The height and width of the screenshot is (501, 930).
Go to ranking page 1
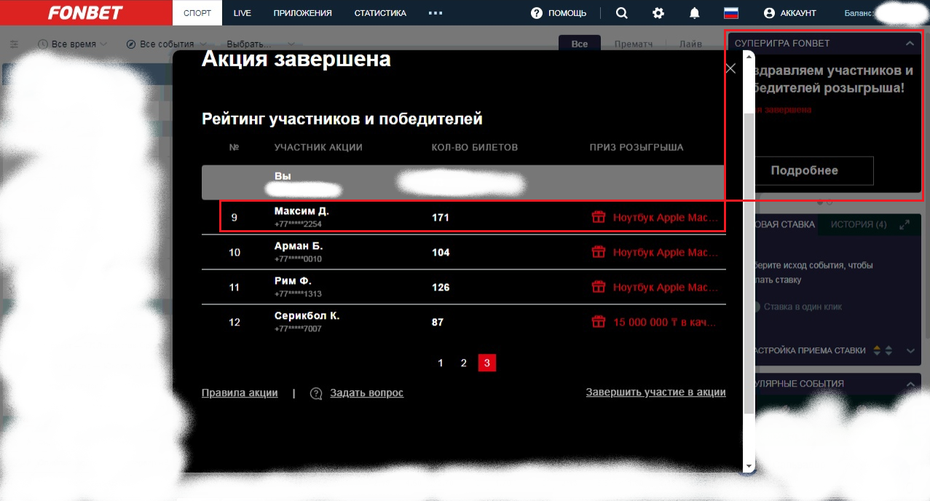(441, 363)
